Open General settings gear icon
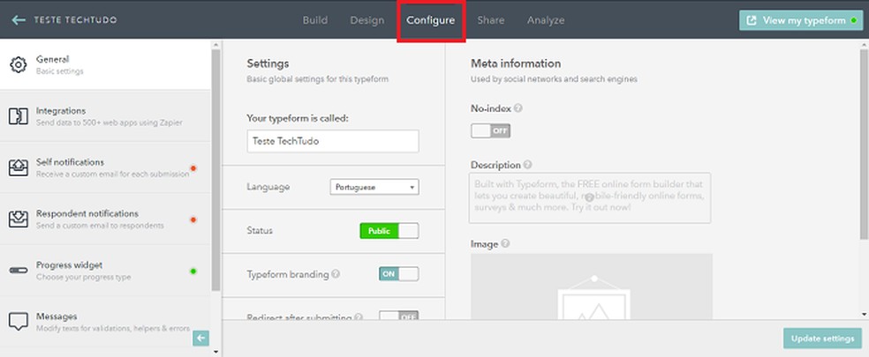 [x=18, y=64]
